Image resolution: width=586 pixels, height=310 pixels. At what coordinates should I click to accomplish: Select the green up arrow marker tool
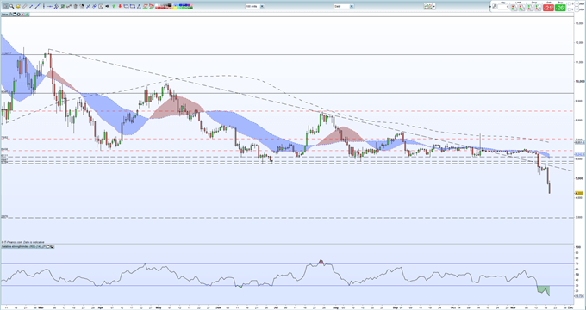click(x=113, y=6)
